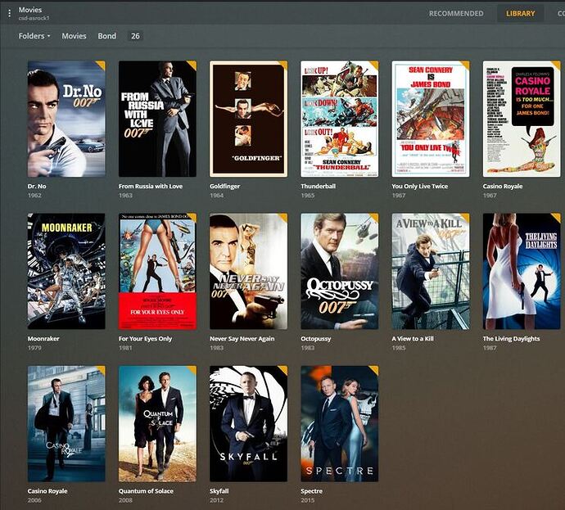Click the unwatched flag on Quantum of Solace
The width and height of the screenshot is (565, 510).
[192, 370]
